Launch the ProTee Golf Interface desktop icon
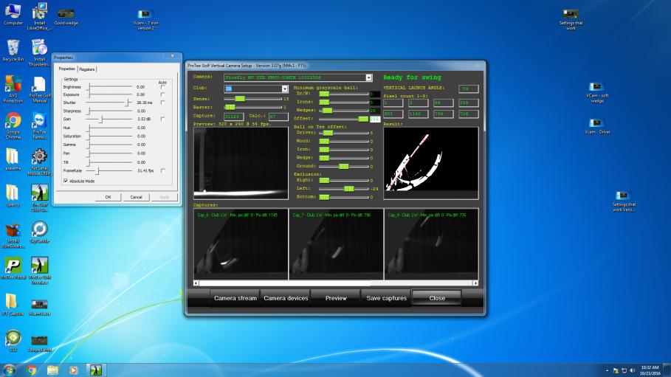This screenshot has width=671, height=377. click(39, 271)
